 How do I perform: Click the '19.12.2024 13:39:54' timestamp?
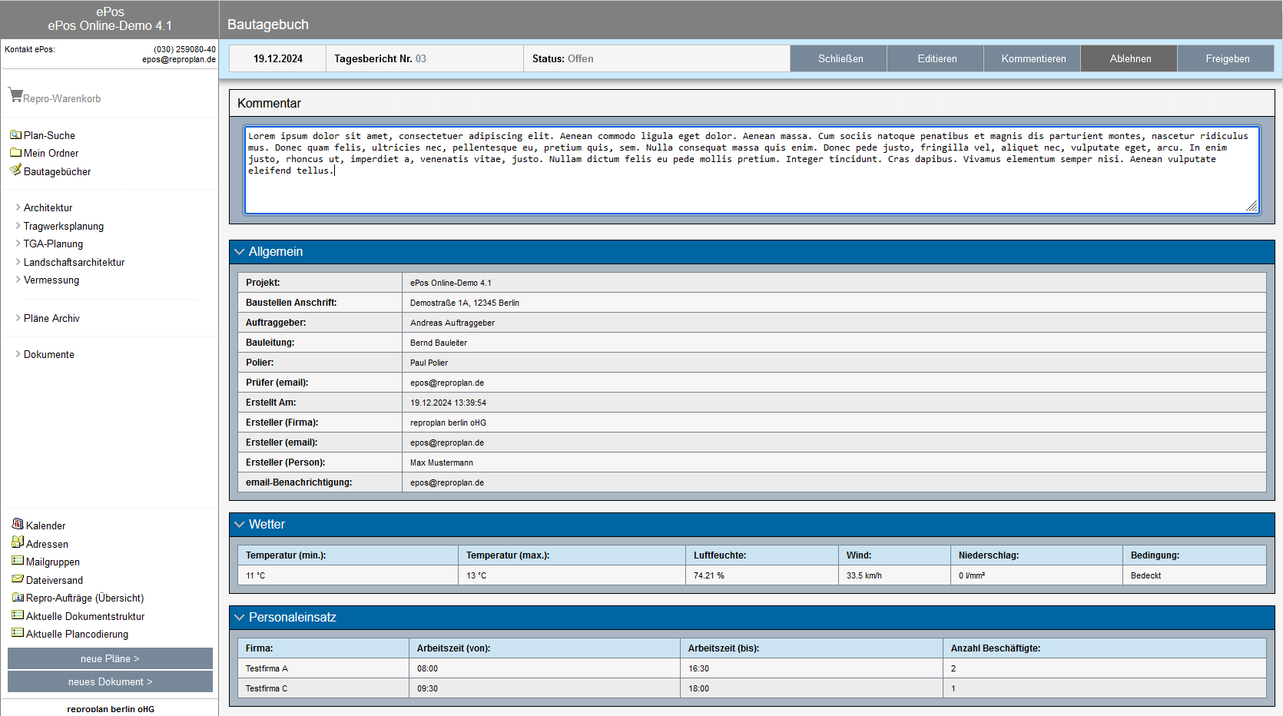pos(448,403)
